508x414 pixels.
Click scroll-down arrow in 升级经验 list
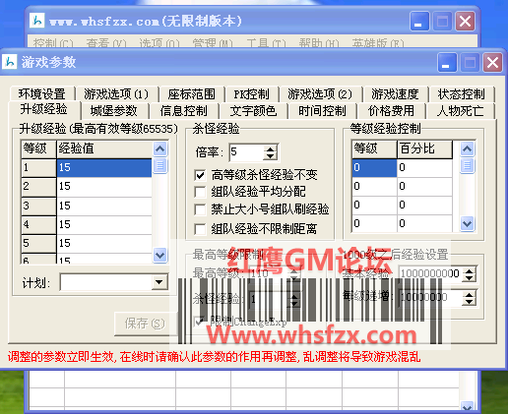(159, 255)
